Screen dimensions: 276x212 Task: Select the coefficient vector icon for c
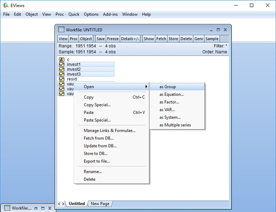tap(62, 59)
